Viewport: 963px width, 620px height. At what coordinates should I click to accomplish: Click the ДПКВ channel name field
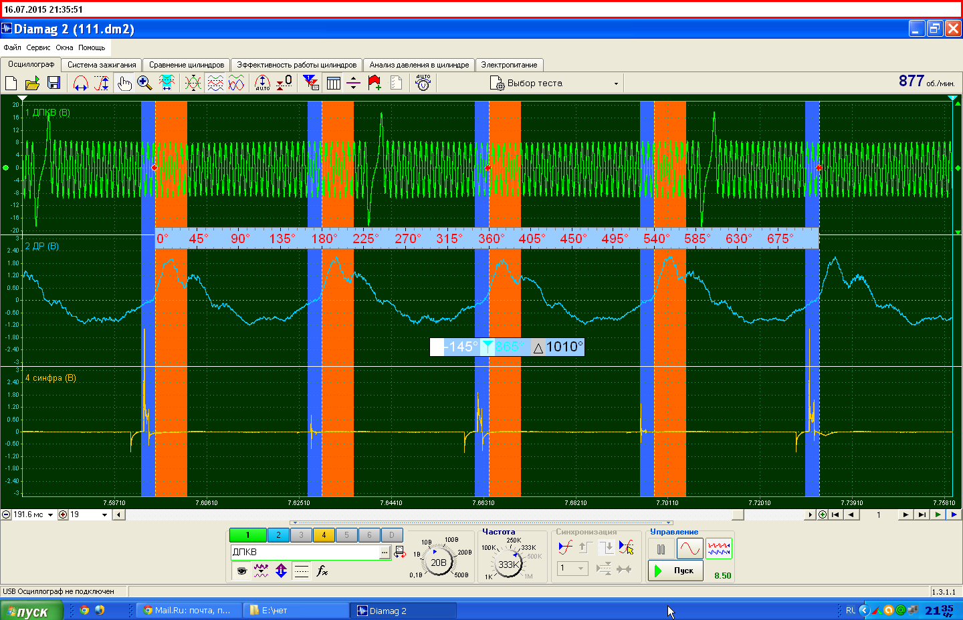pos(305,552)
